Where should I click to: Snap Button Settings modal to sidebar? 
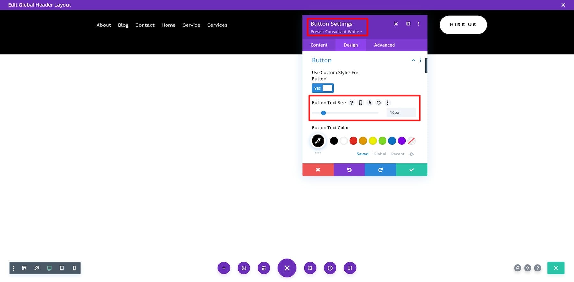pos(408,24)
